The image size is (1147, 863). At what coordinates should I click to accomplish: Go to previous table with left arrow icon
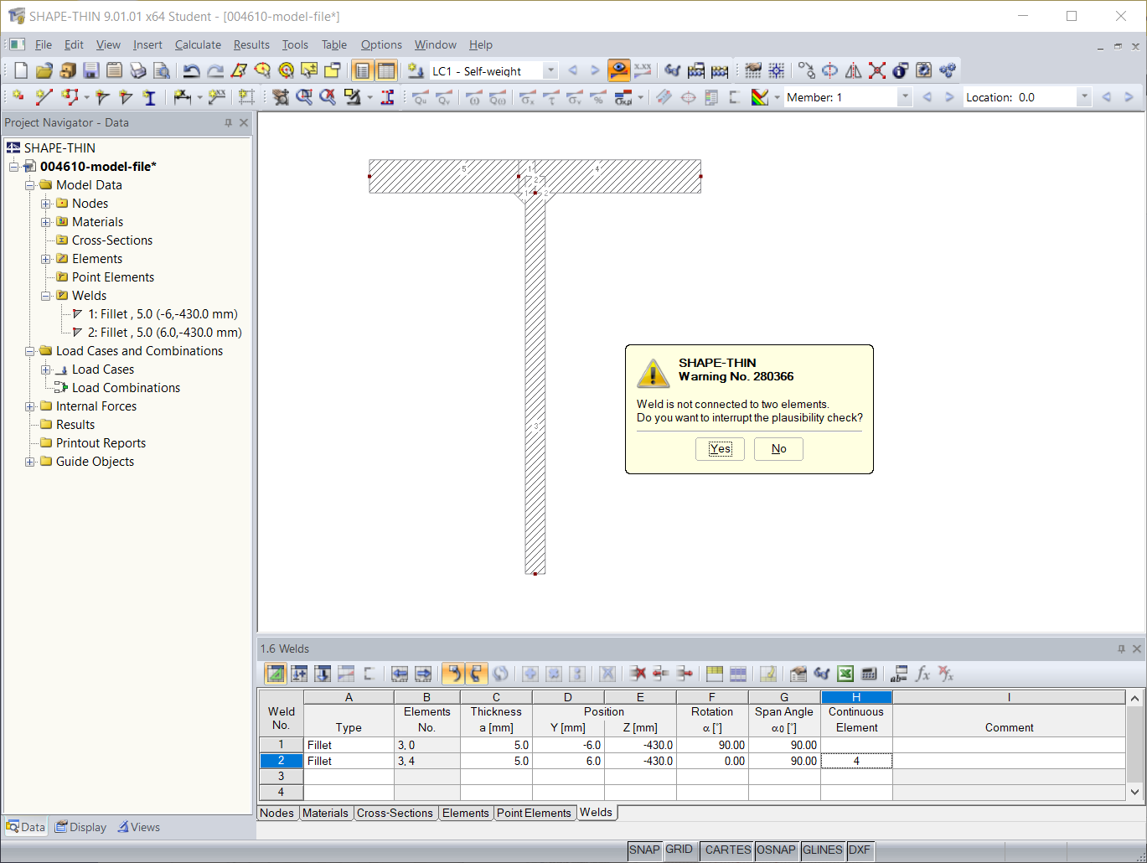tap(400, 674)
